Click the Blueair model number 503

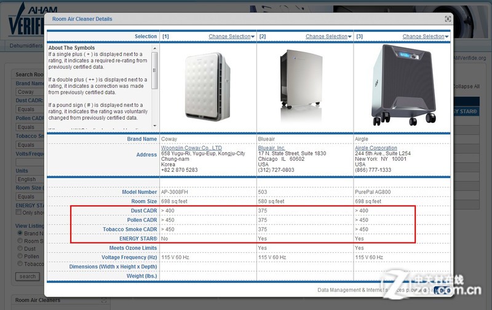(x=263, y=192)
